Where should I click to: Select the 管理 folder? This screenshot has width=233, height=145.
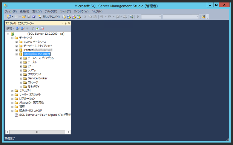(x=22, y=107)
